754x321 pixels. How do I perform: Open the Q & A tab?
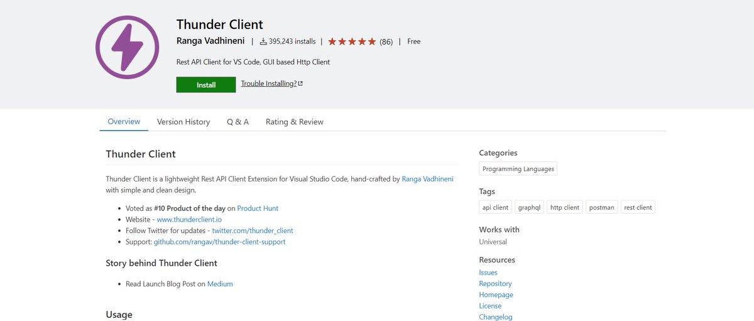click(238, 122)
